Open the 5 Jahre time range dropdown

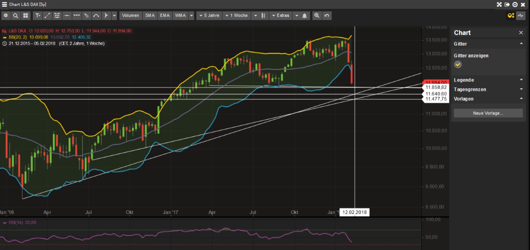click(x=209, y=15)
